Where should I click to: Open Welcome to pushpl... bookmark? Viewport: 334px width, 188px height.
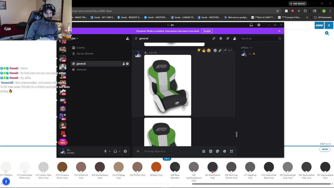(x=236, y=17)
